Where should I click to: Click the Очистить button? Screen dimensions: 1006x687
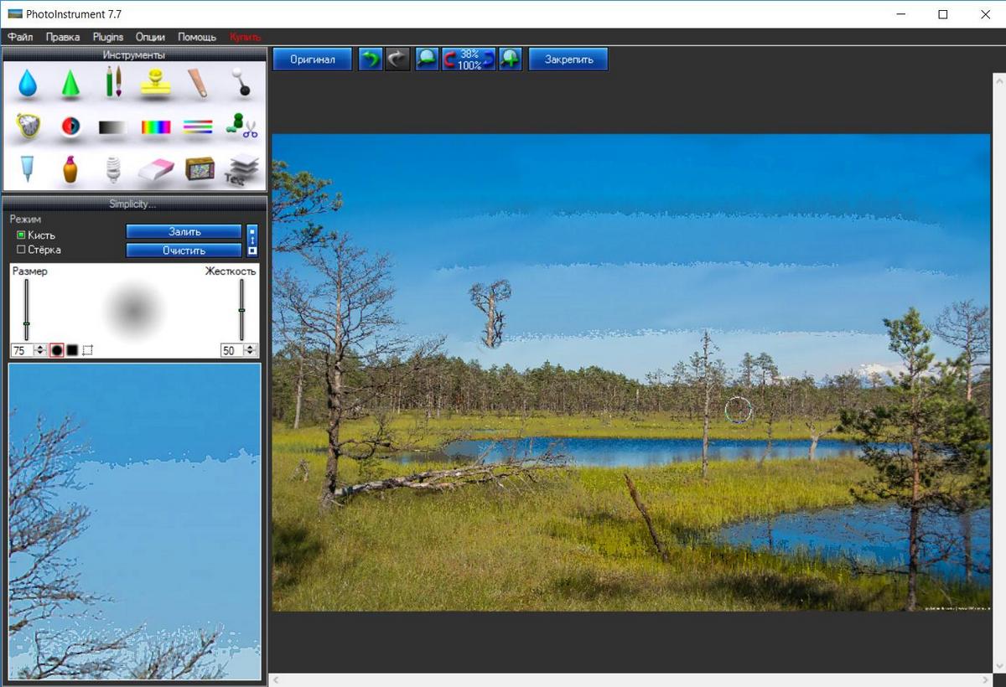pos(184,251)
